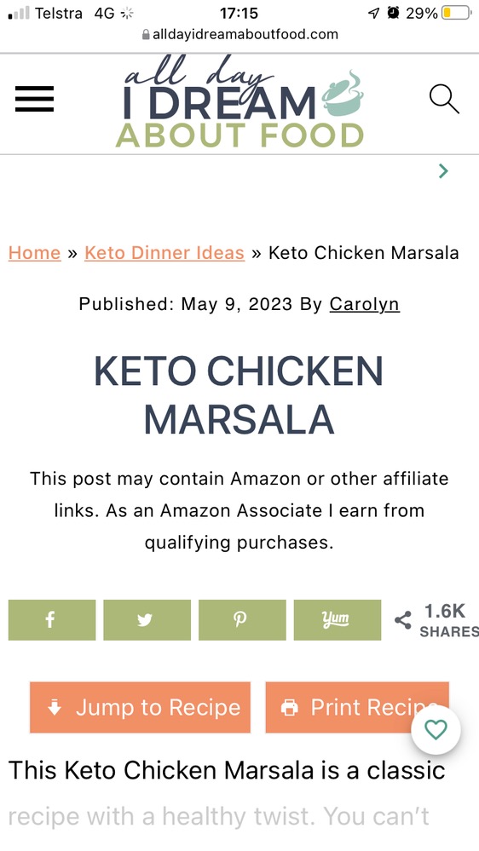Expand using the teal right chevron
This screenshot has height=851, width=479.
pyautogui.click(x=443, y=171)
